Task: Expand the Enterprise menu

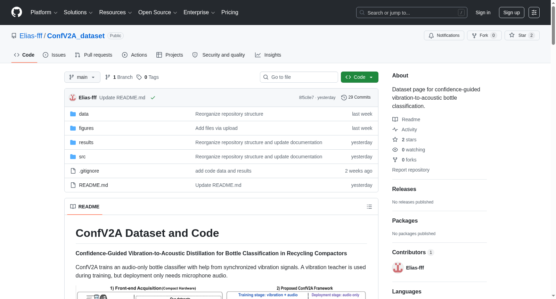Action: click(x=199, y=13)
